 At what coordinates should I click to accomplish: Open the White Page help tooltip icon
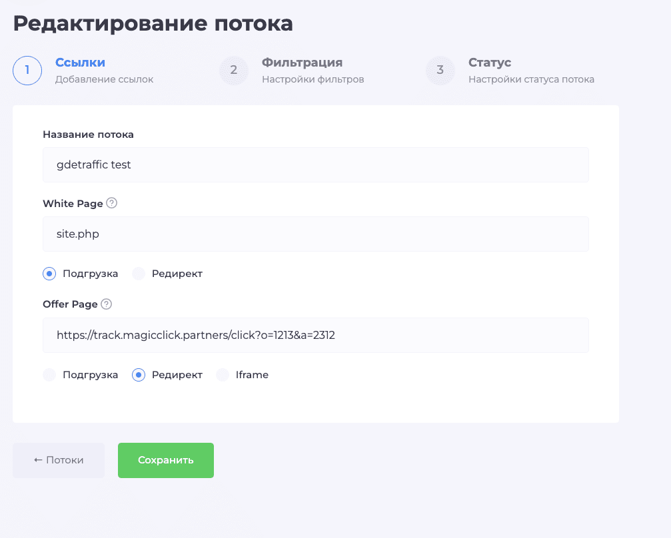[x=111, y=203]
